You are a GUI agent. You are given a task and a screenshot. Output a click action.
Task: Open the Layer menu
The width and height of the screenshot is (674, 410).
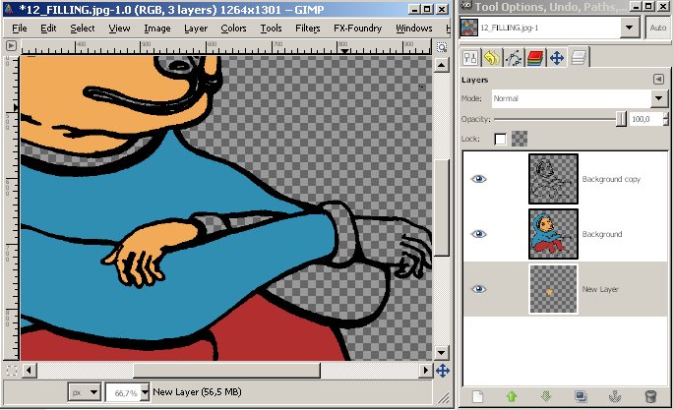pos(196,29)
